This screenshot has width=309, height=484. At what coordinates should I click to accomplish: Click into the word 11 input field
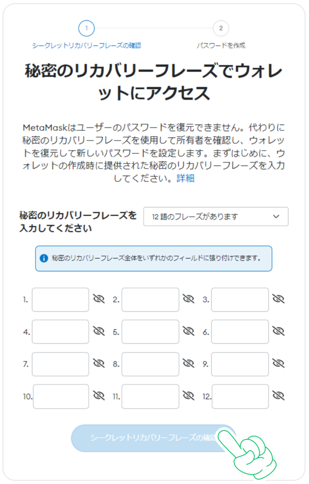tap(150, 396)
